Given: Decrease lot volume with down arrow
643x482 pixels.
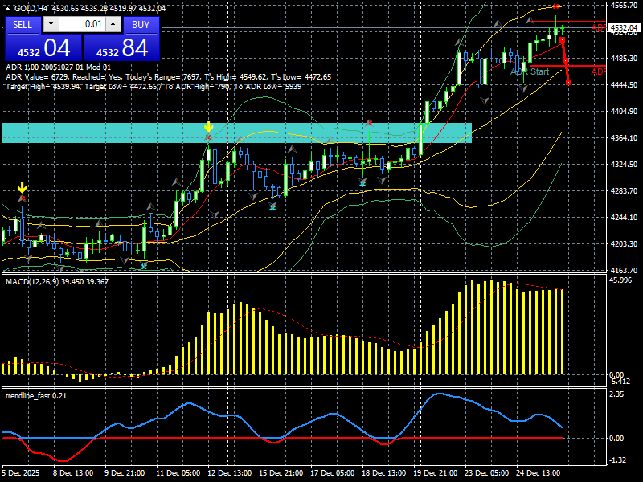Looking at the screenshot, I should coord(51,24).
